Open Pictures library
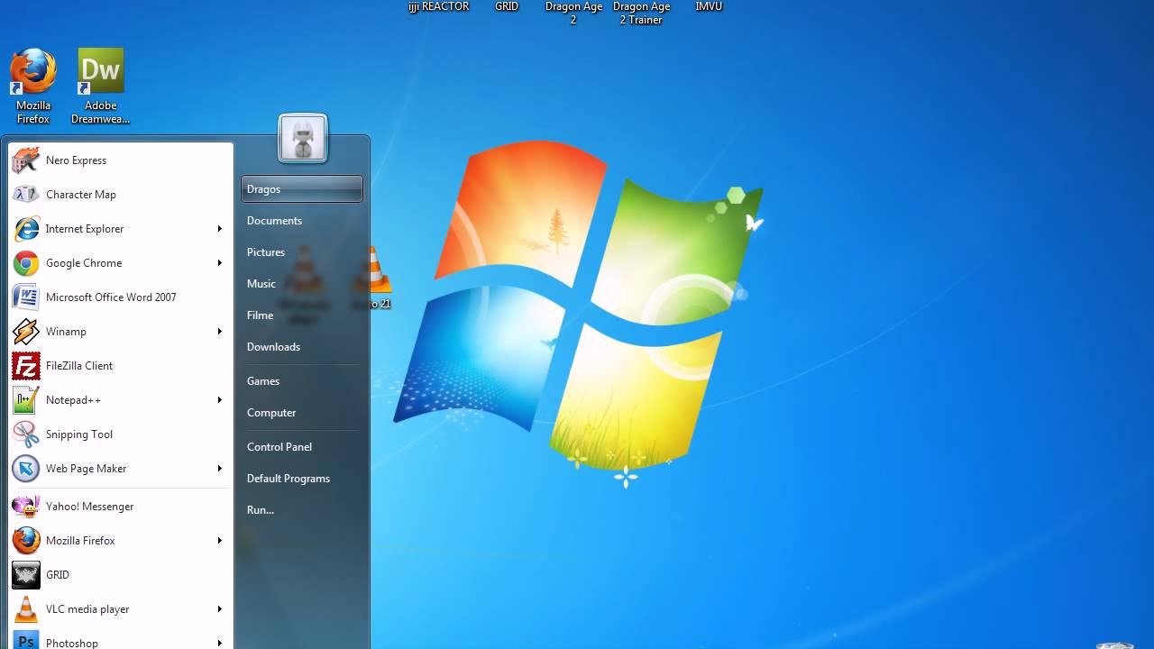1154x649 pixels. click(302, 252)
